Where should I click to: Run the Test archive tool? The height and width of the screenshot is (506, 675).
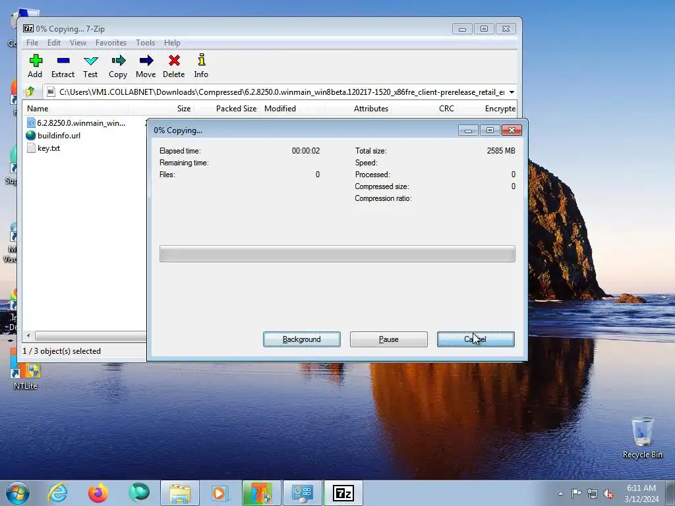coord(90,66)
